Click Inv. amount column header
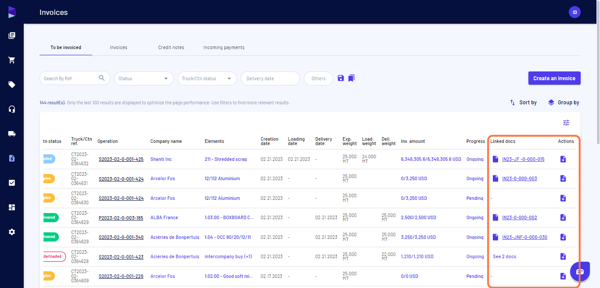Screen dimensions: 600x288 [413, 141]
